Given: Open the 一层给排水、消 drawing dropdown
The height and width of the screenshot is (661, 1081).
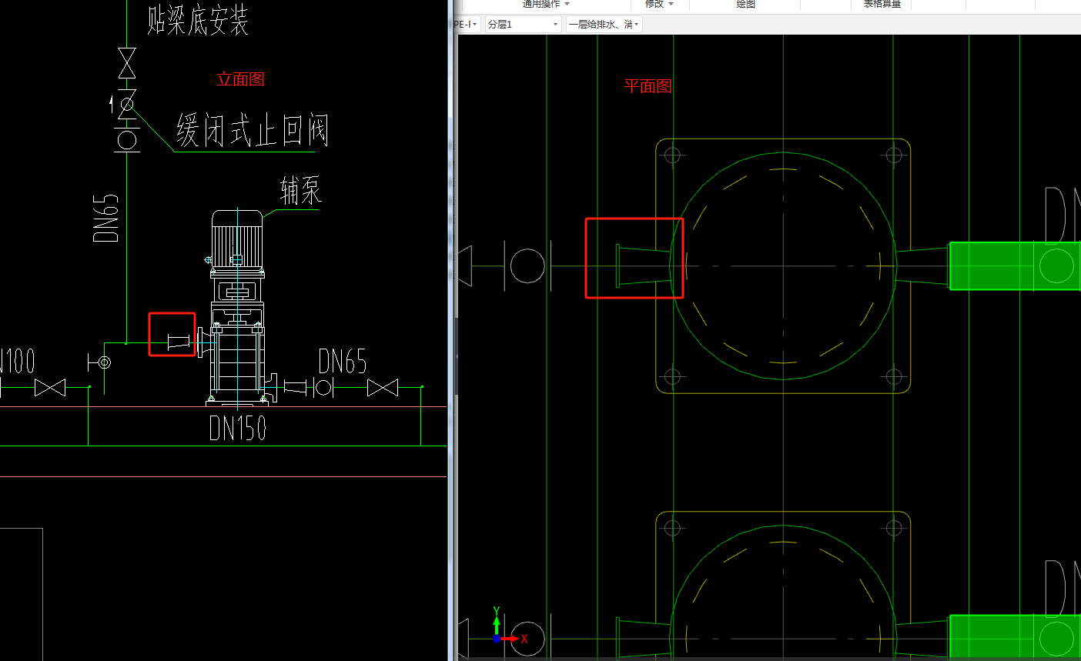Looking at the screenshot, I should [x=604, y=25].
